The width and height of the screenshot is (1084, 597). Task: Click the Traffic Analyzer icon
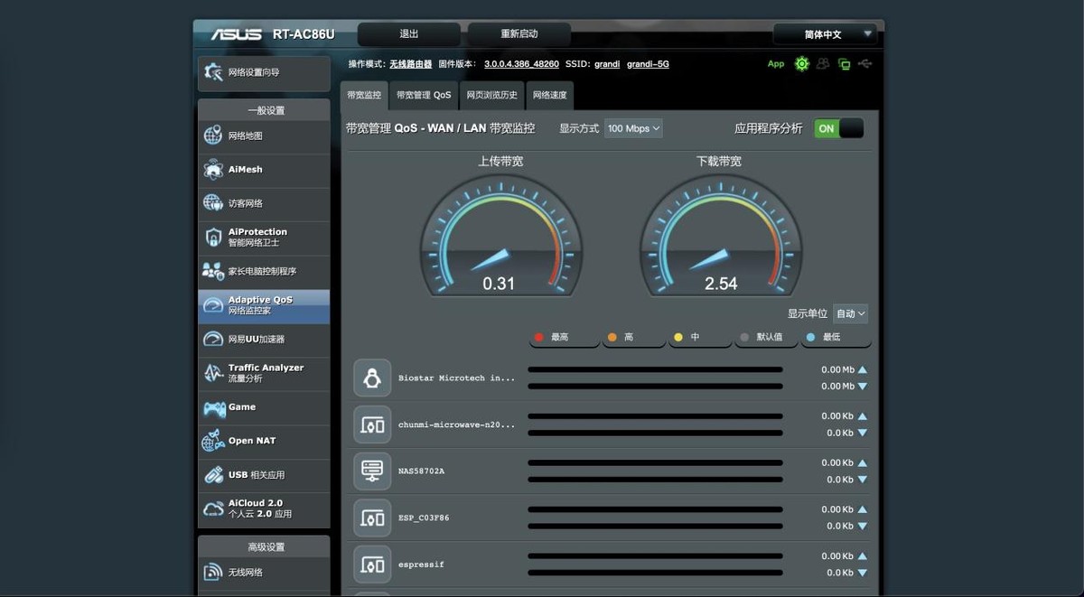coord(213,373)
